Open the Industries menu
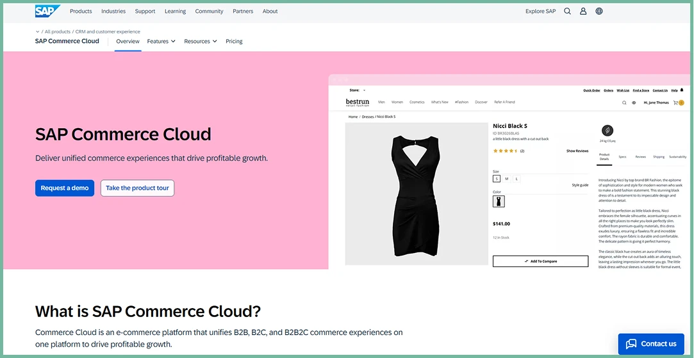 tap(113, 12)
